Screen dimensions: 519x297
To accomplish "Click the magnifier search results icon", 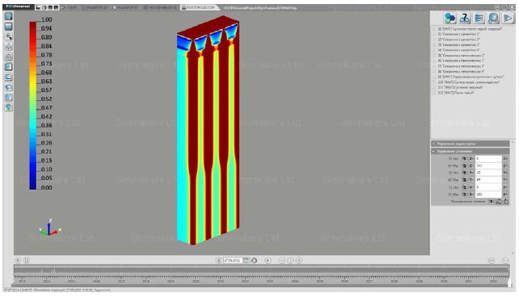I will tap(493, 18).
